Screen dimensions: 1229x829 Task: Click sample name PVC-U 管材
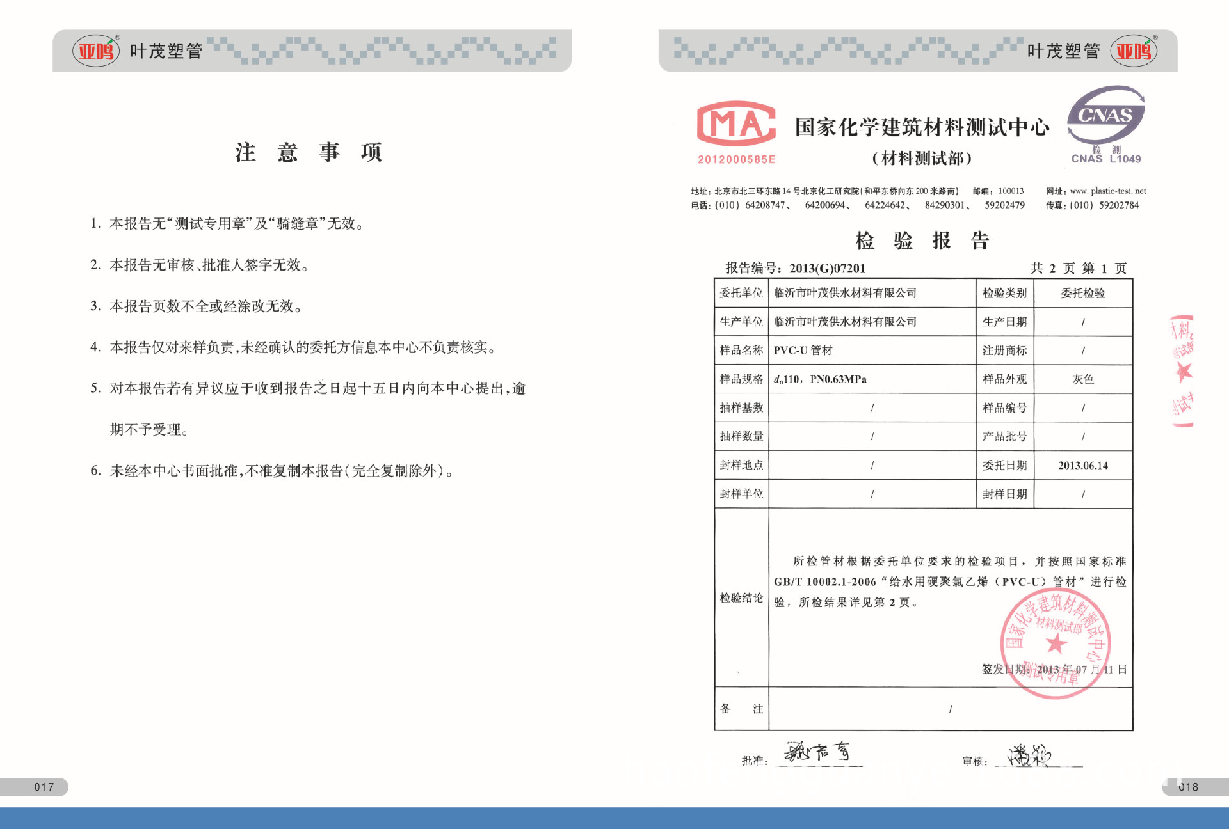click(x=803, y=351)
